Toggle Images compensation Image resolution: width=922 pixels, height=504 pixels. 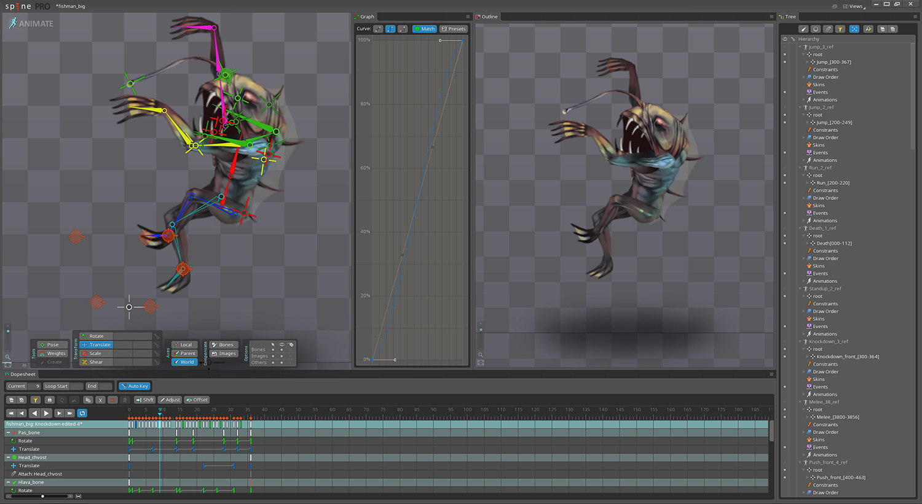pos(223,353)
